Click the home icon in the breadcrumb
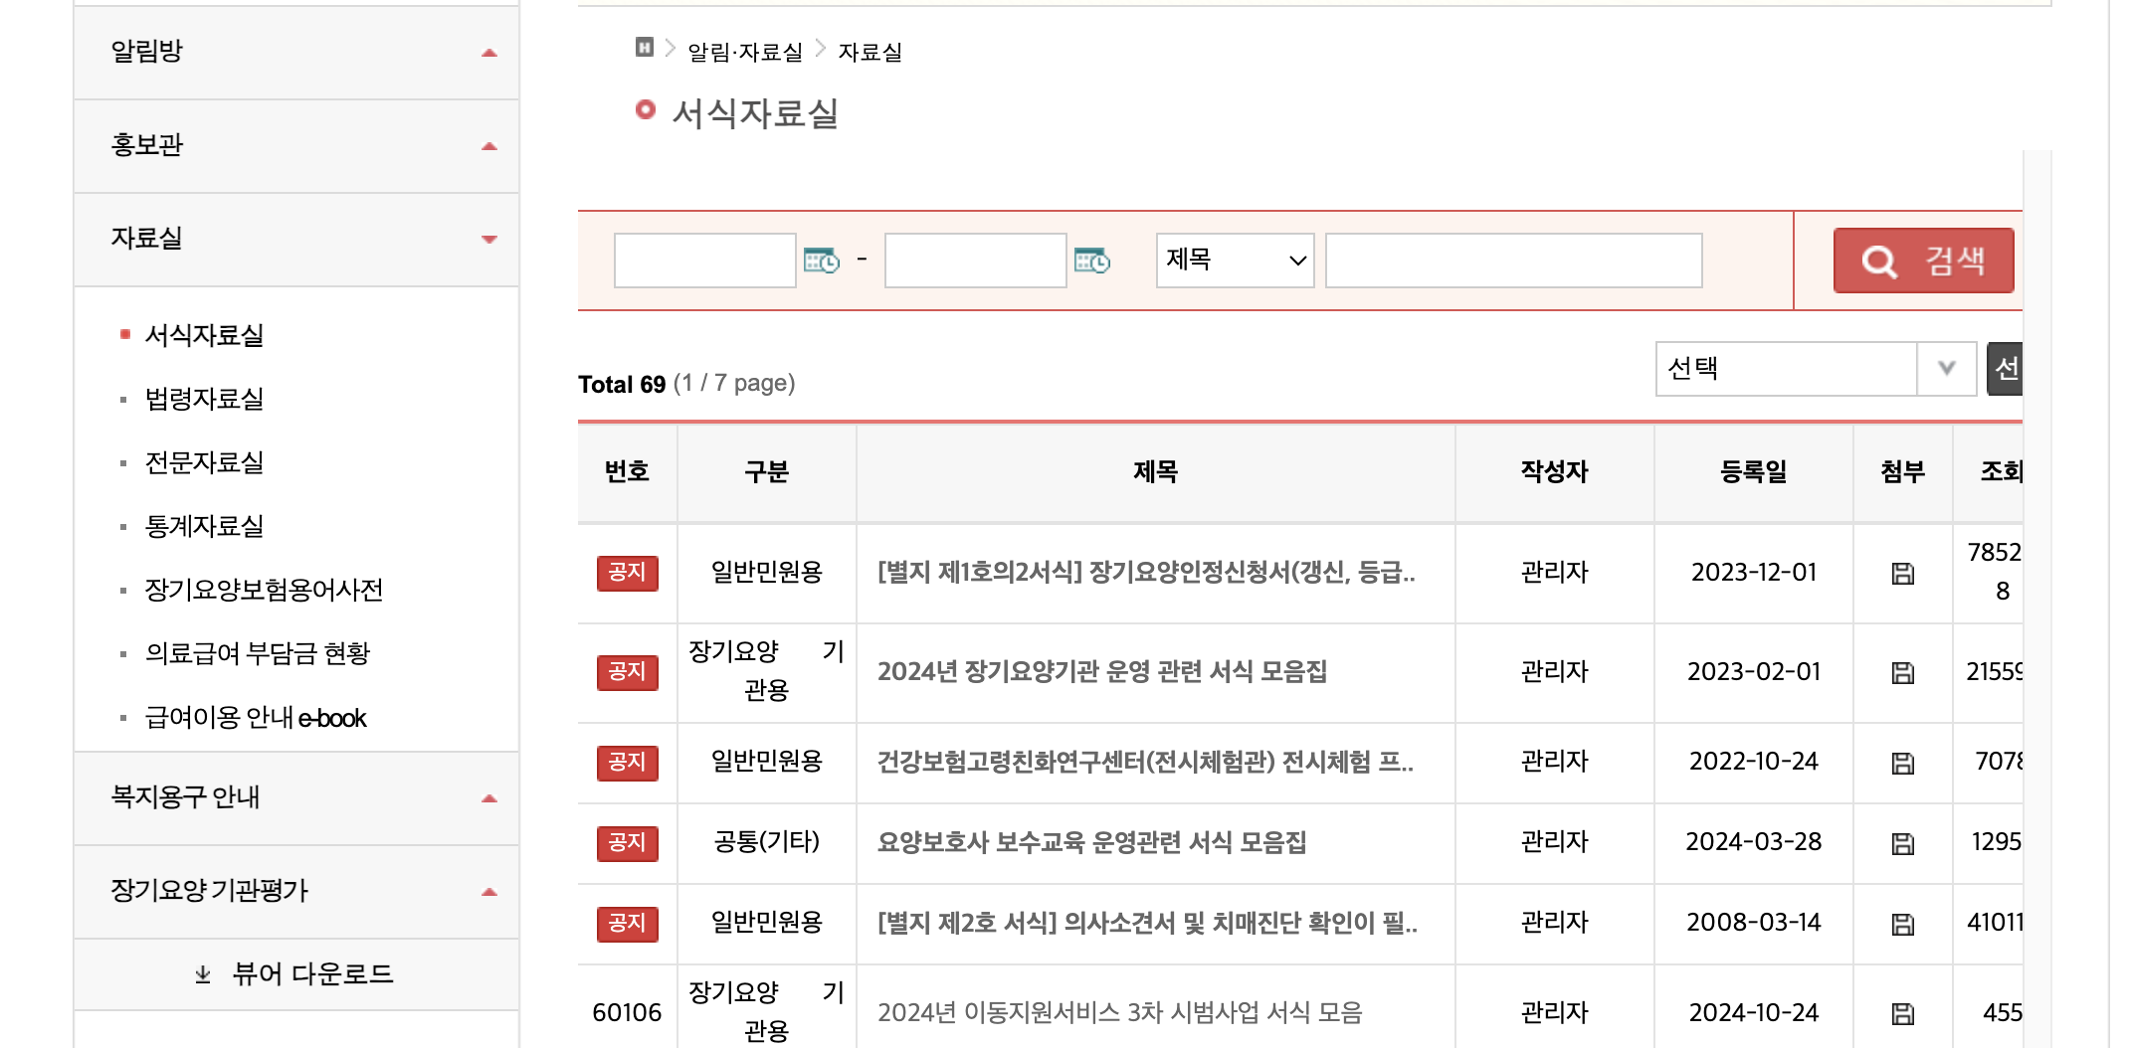This screenshot has height=1048, width=2129. pos(644,48)
